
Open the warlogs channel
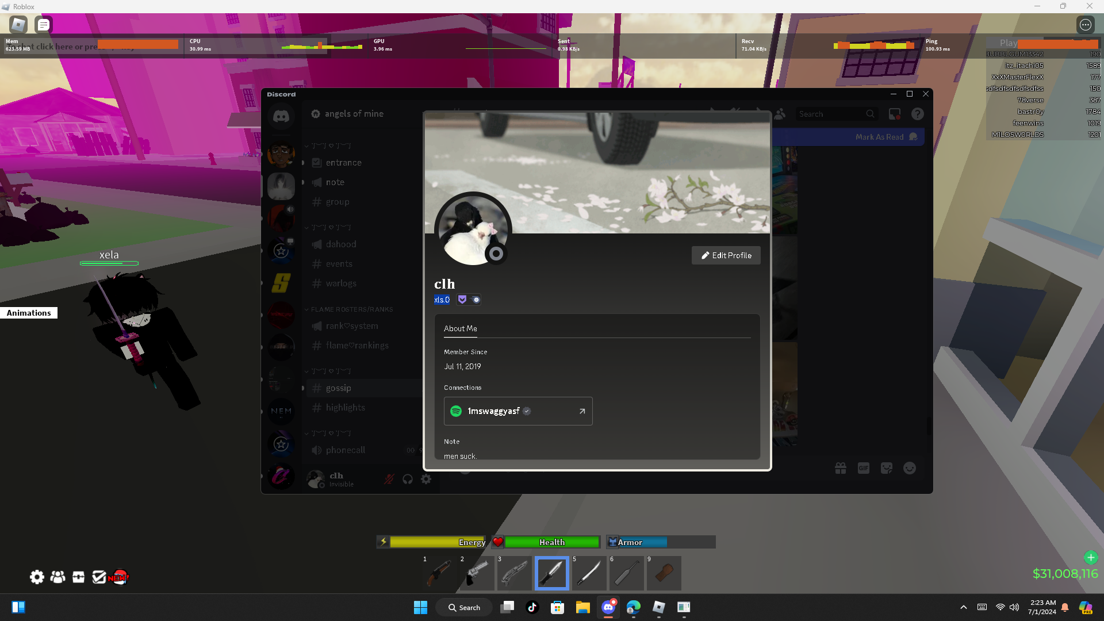click(x=365, y=283)
